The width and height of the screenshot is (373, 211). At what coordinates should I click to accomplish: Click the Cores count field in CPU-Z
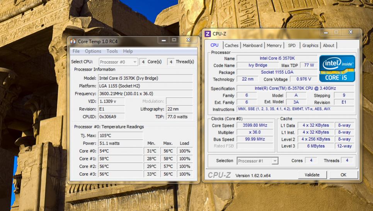pyautogui.click(x=311, y=160)
